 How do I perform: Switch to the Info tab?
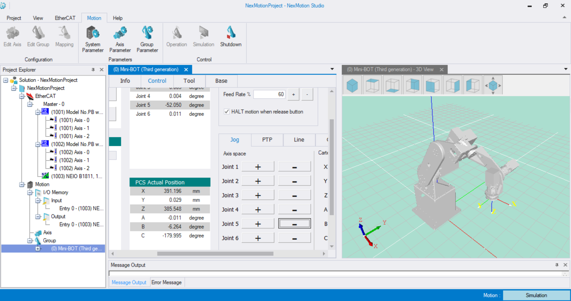click(x=125, y=81)
